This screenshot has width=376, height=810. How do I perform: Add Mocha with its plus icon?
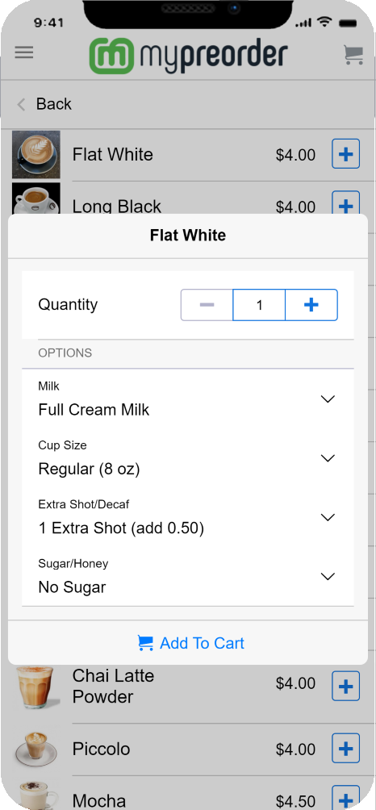[x=345, y=797]
